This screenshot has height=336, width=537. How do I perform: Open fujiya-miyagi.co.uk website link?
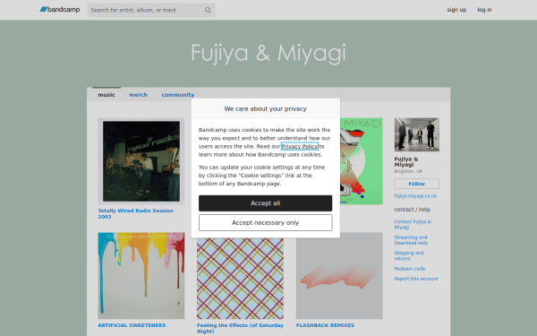(x=415, y=196)
